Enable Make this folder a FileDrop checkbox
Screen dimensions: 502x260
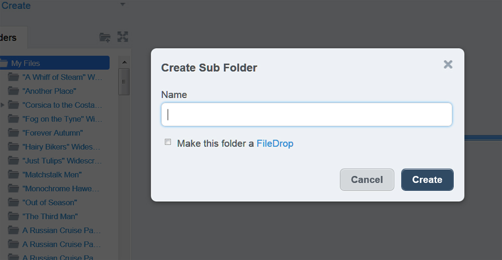[168, 142]
